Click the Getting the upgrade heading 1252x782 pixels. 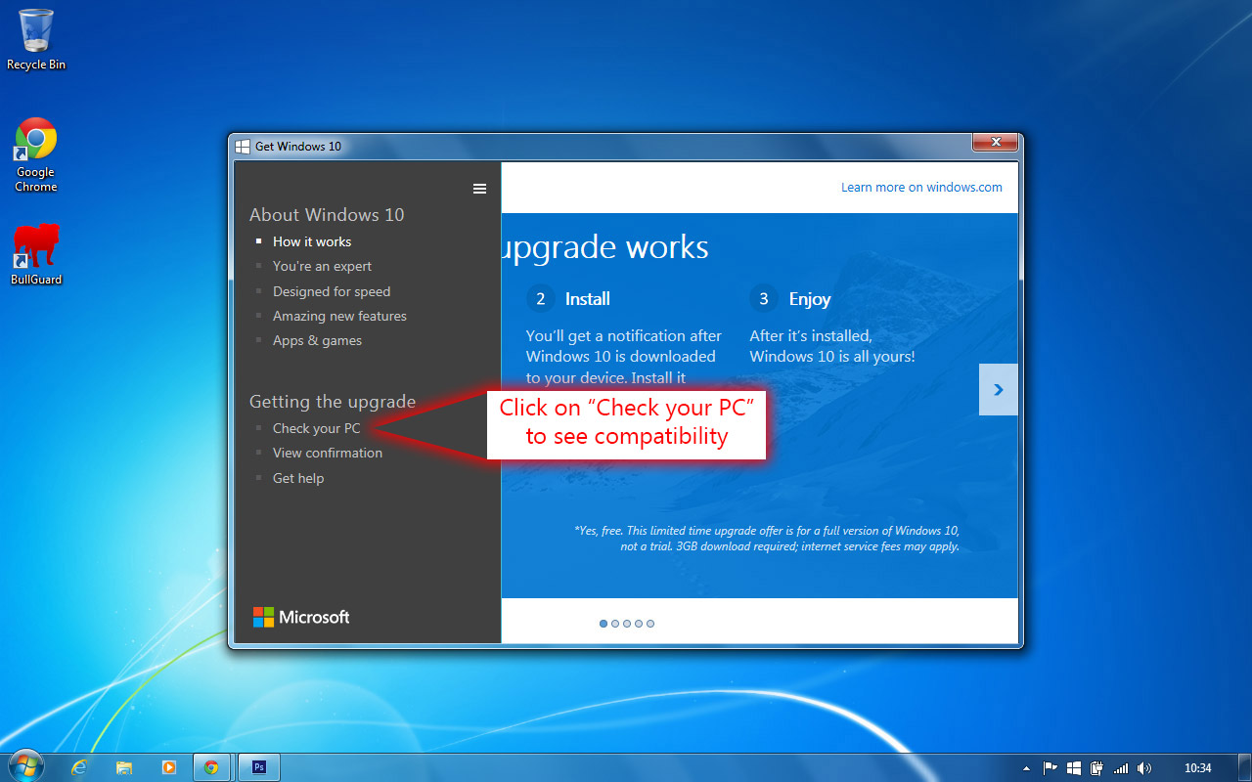pos(333,402)
